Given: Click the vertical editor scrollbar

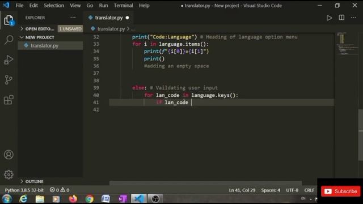Looking at the screenshot, I should click(x=361, y=134).
